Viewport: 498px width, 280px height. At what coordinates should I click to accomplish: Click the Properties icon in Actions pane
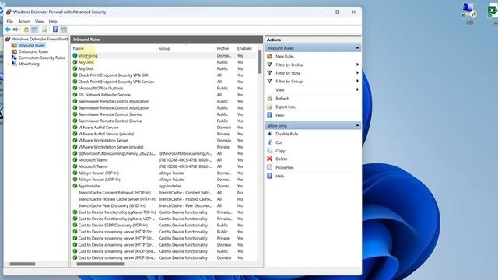point(270,167)
